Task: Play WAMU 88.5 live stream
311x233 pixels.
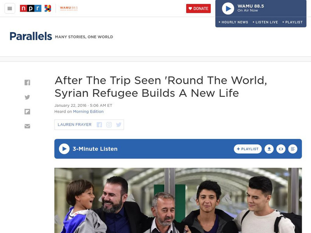Action: 228,9
